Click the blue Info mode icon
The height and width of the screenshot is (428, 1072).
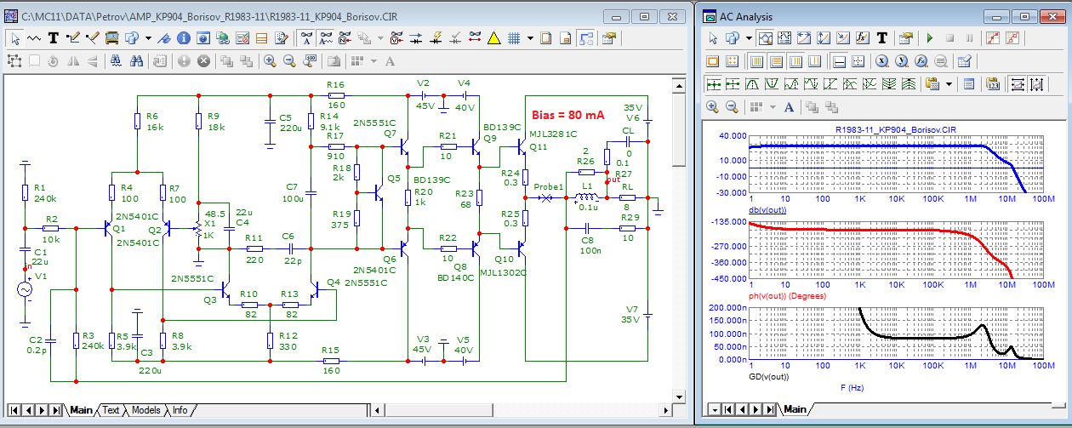point(183,38)
